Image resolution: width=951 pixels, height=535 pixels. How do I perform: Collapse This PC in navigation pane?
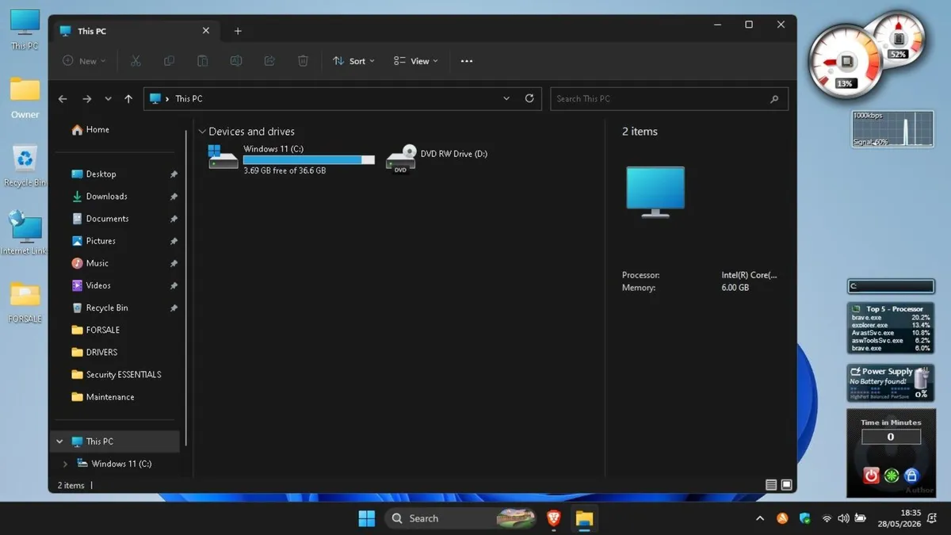(x=60, y=441)
